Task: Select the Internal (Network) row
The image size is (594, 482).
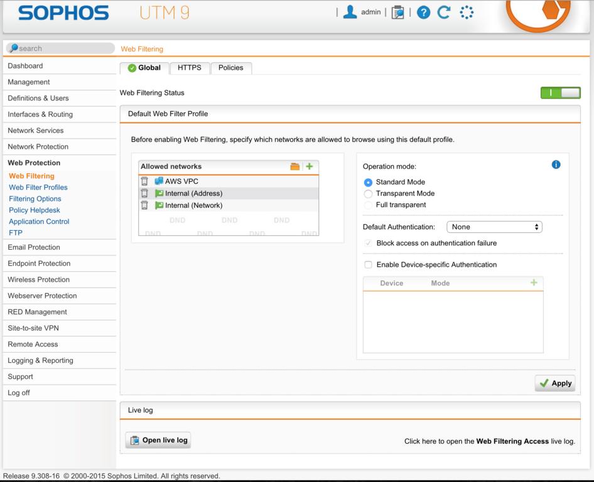Action: click(229, 205)
